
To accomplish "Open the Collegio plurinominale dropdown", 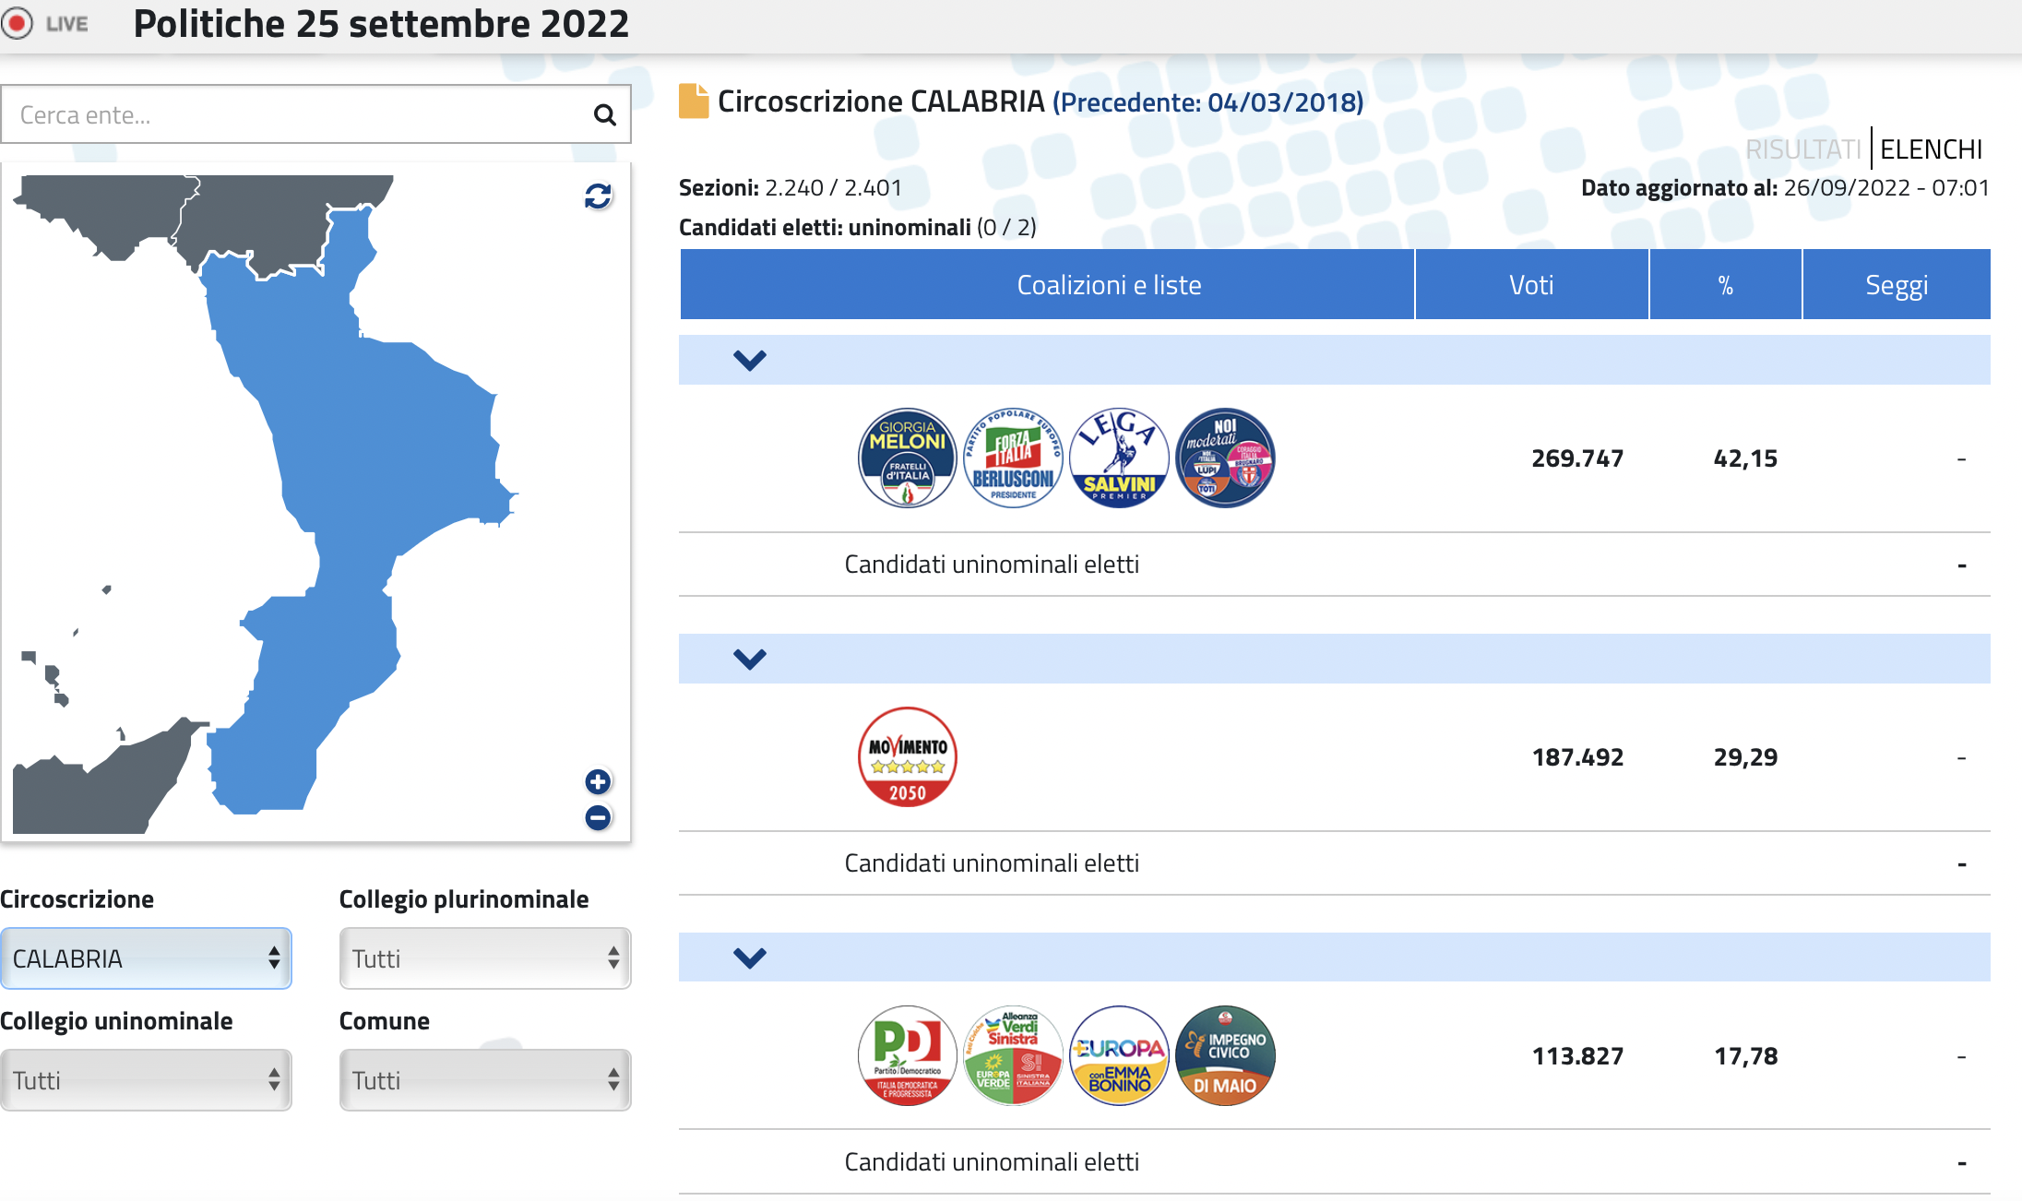I will [485, 958].
